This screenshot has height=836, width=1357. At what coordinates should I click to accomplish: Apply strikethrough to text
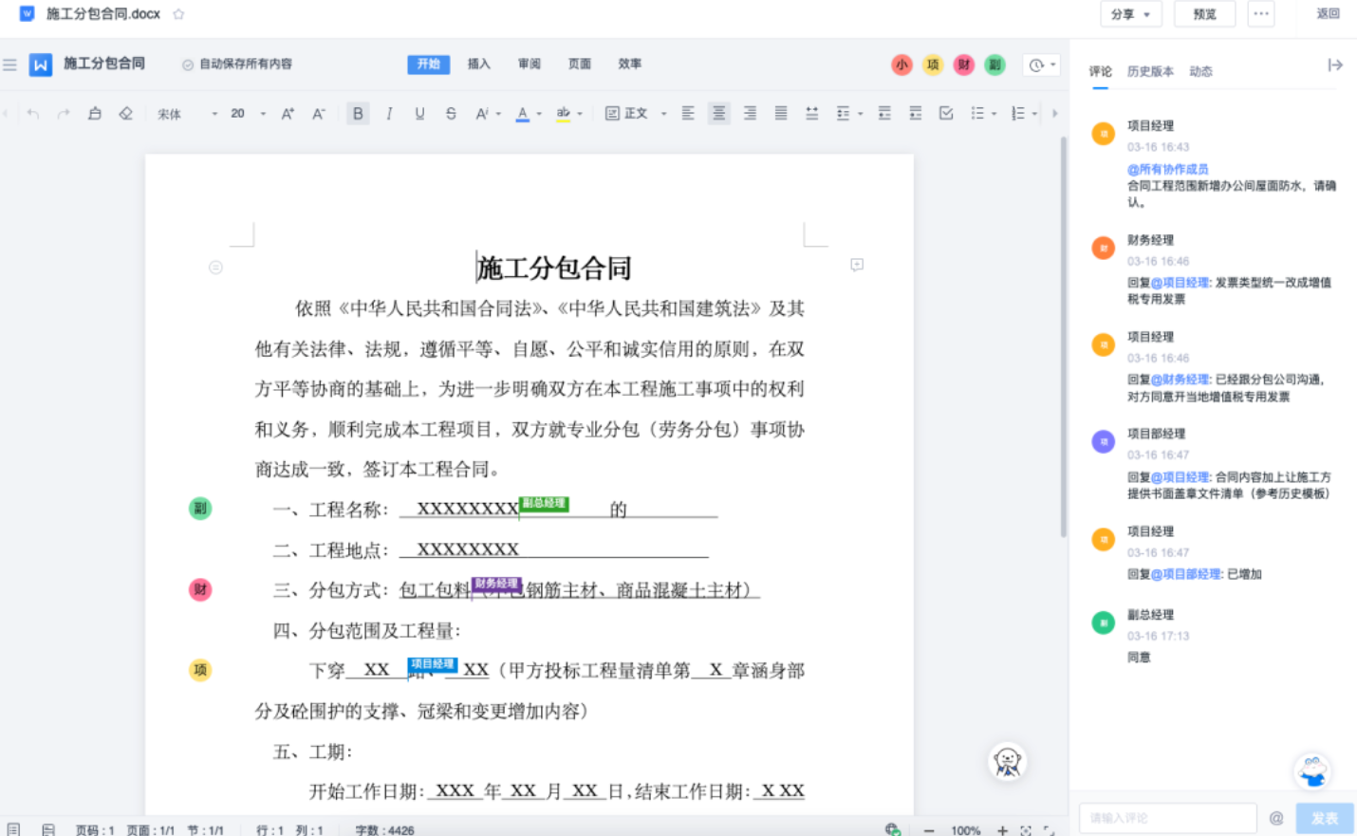(x=451, y=113)
